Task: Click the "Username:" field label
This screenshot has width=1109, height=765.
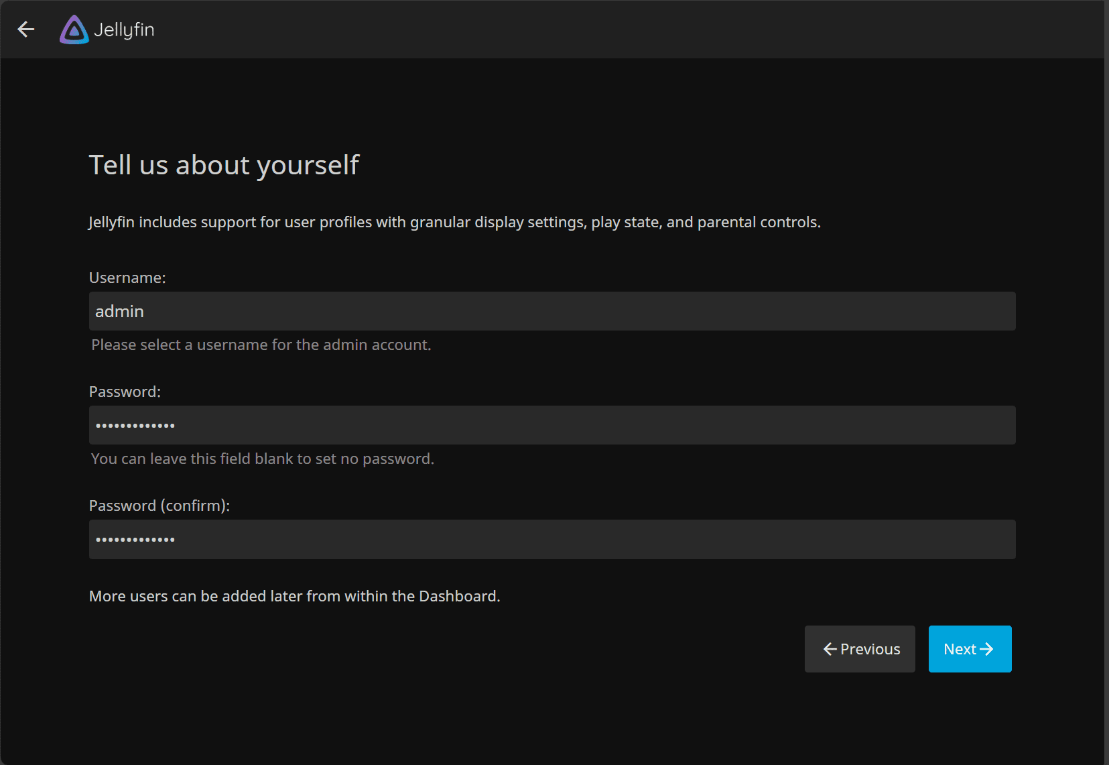Action: tap(127, 278)
